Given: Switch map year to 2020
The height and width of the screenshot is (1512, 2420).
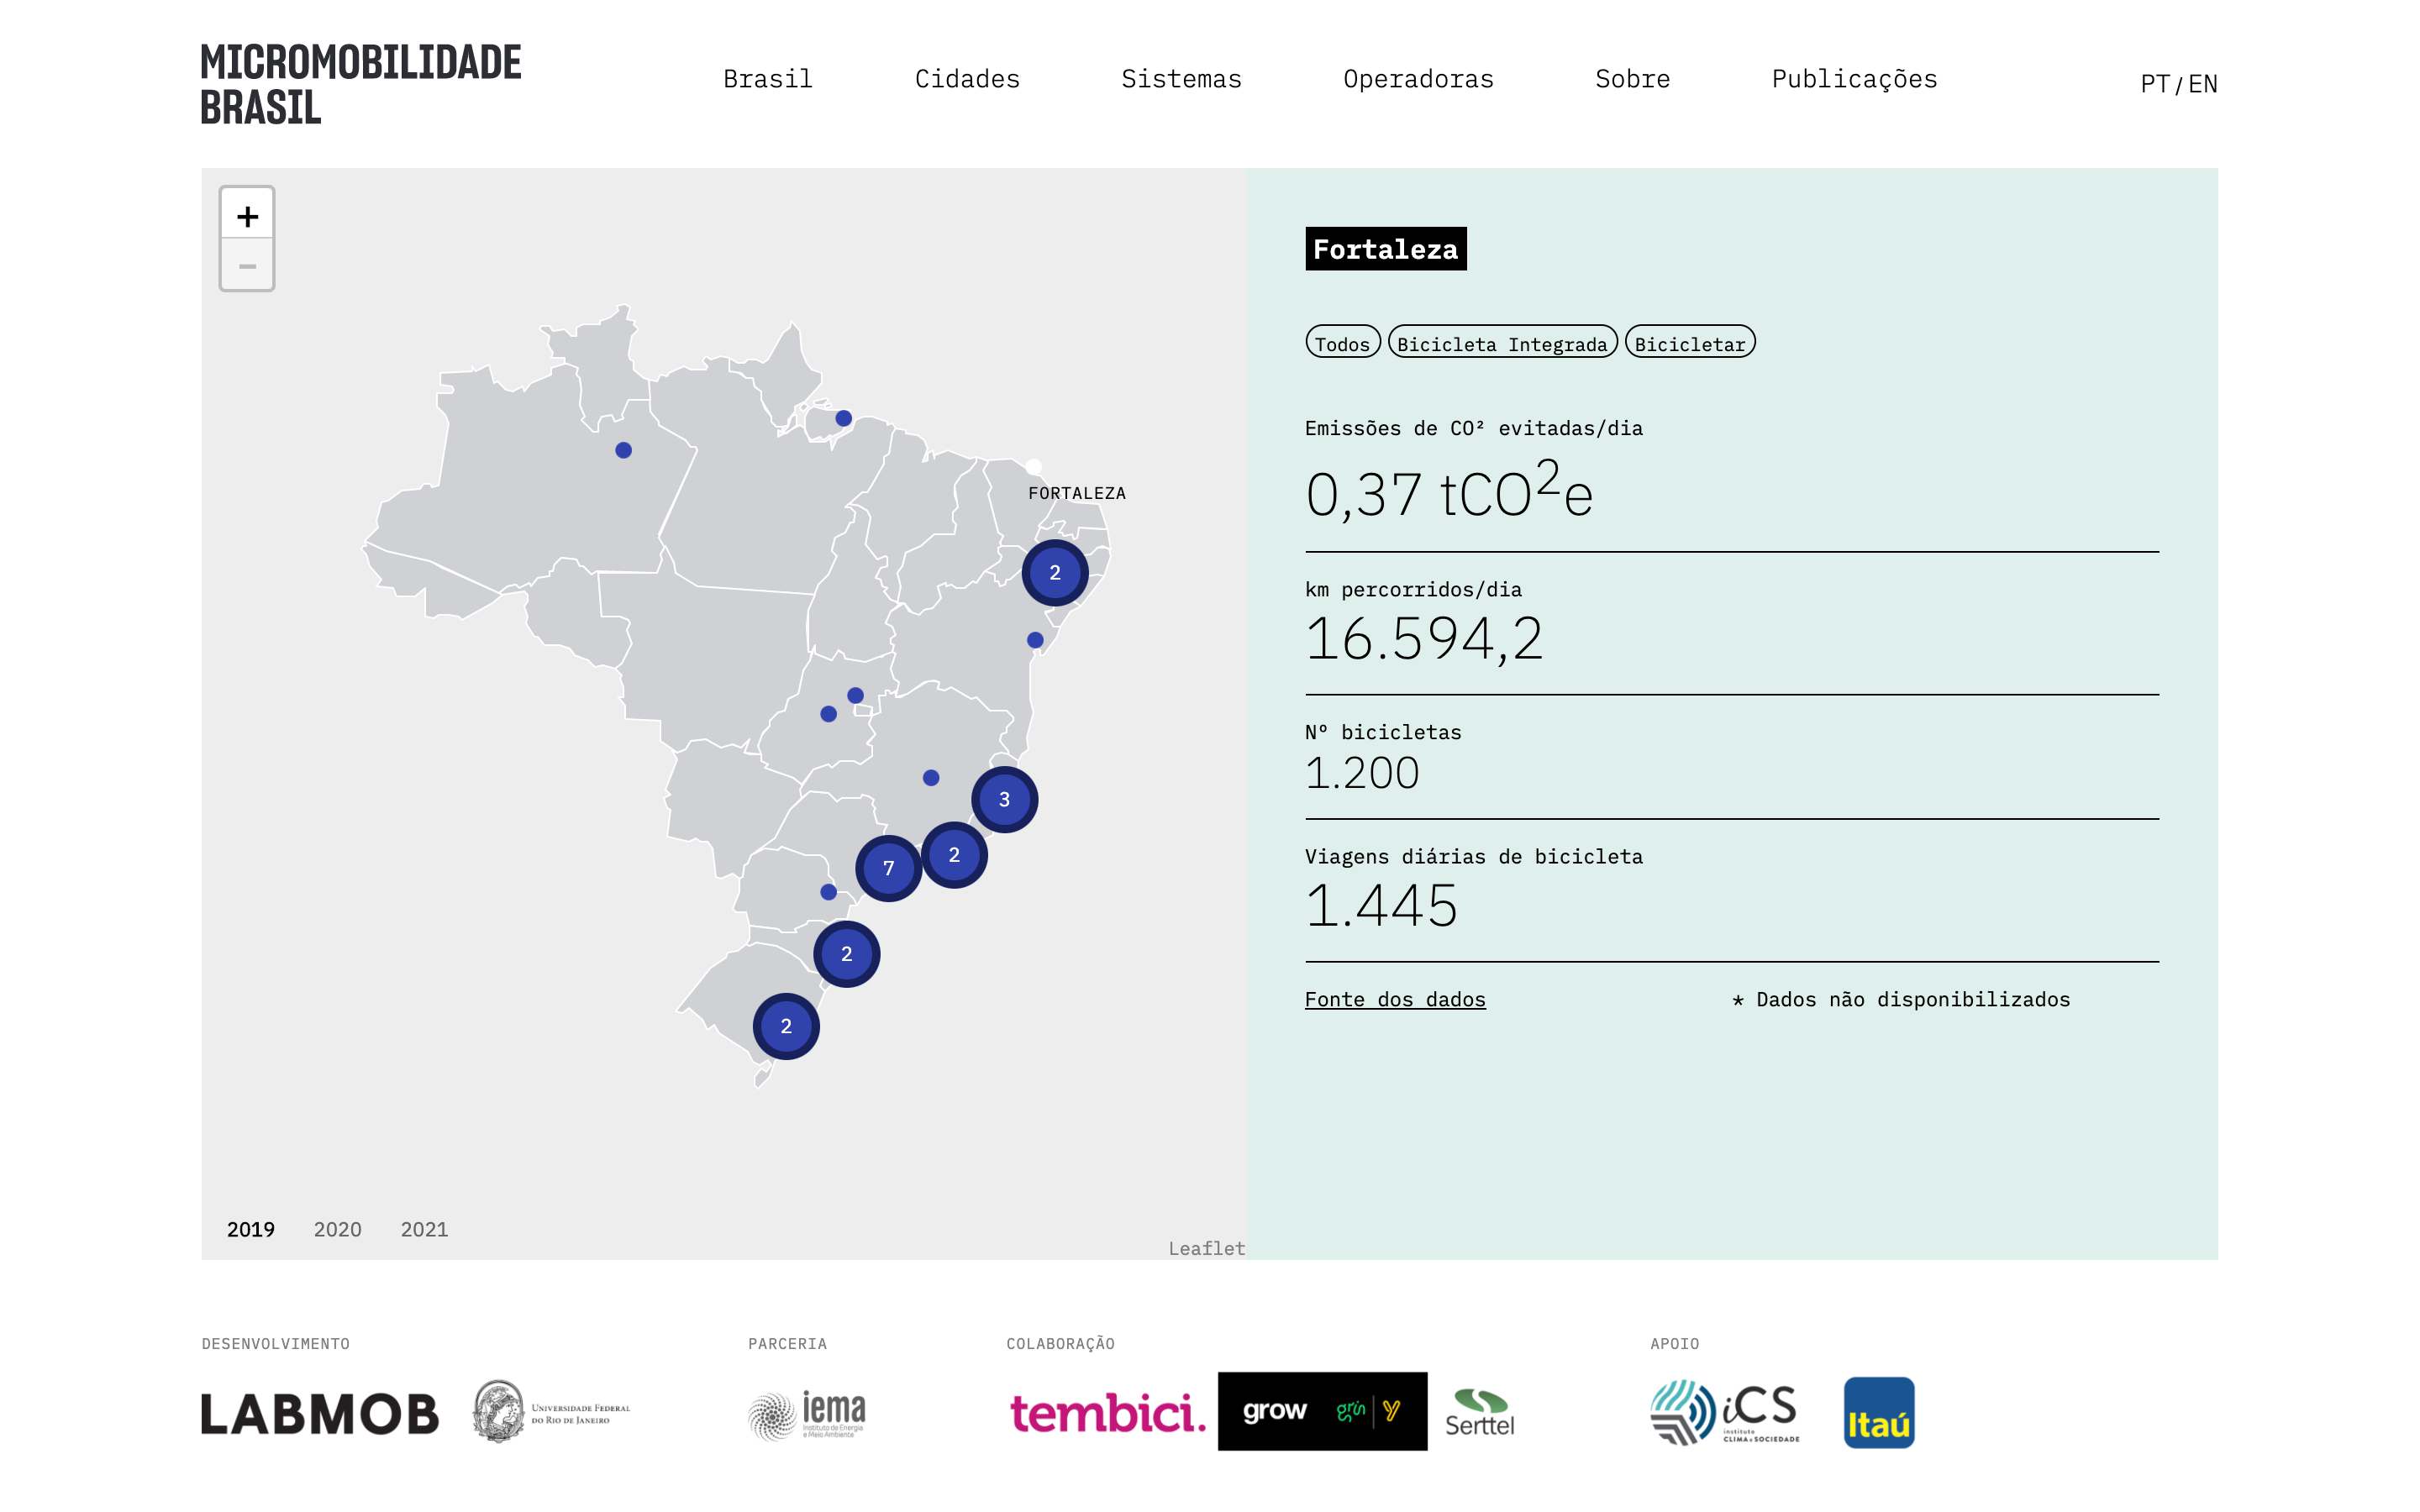Looking at the screenshot, I should [x=337, y=1229].
